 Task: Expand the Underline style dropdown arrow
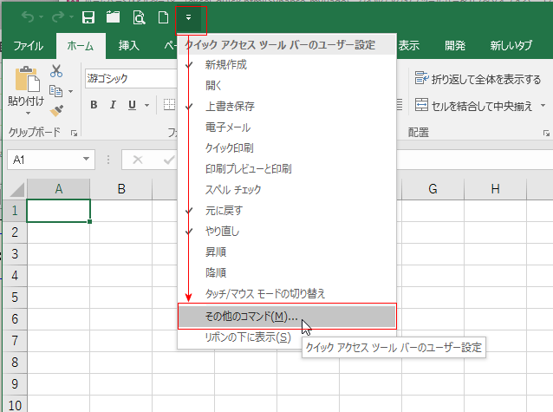(x=146, y=105)
